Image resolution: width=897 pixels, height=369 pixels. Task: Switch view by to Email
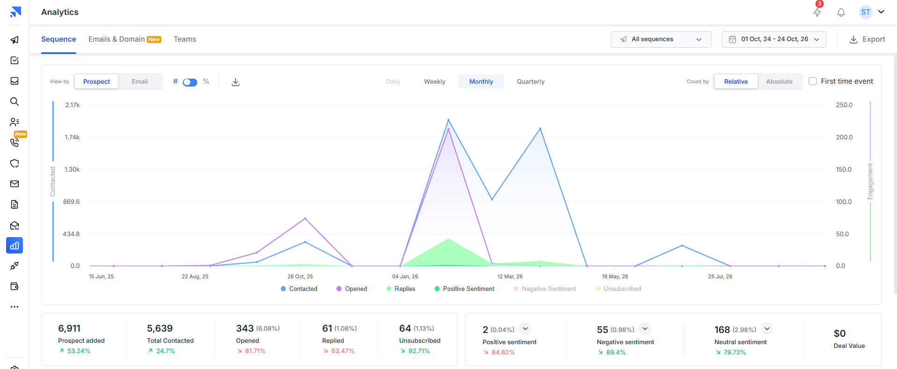click(x=140, y=81)
